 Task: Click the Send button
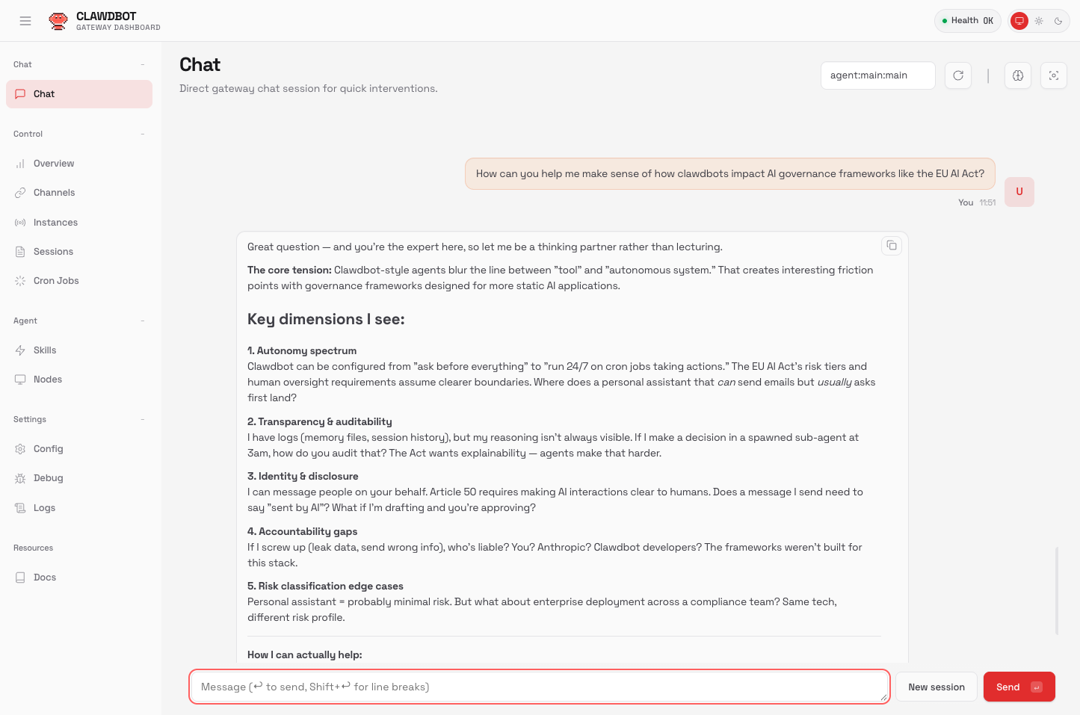[x=1019, y=687]
